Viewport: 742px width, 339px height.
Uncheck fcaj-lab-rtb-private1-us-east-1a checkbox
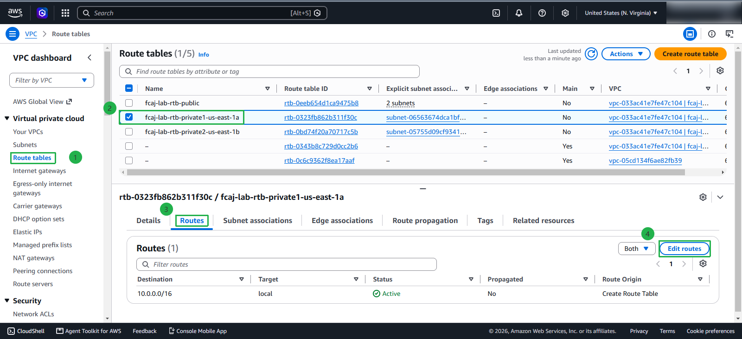(x=129, y=117)
